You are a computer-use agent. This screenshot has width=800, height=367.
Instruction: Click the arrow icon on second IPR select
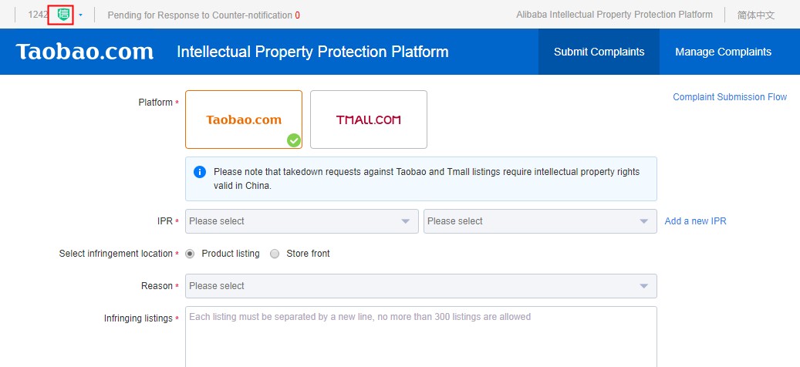[644, 221]
